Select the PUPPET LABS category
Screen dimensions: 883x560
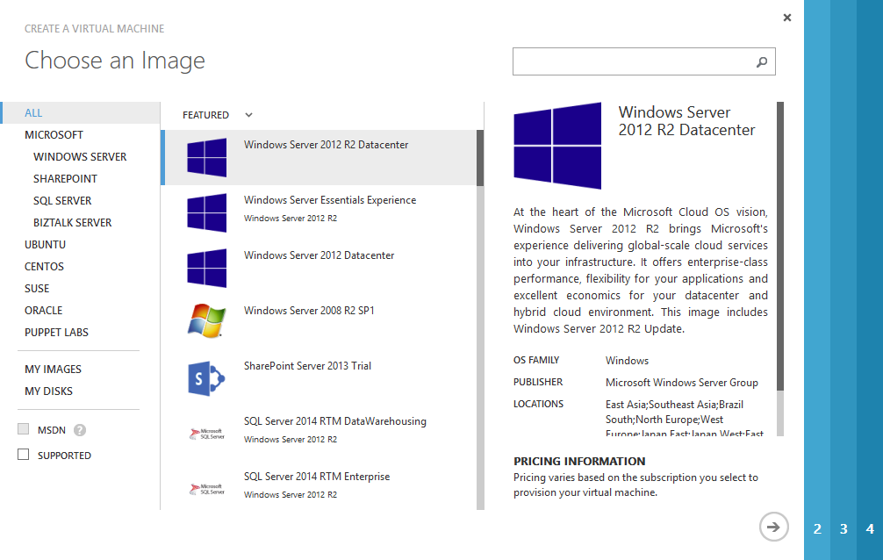tap(56, 333)
